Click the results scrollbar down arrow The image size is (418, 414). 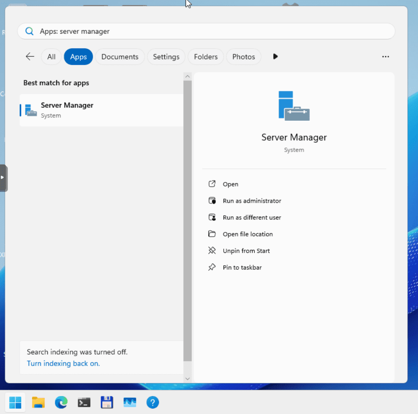coord(188,378)
